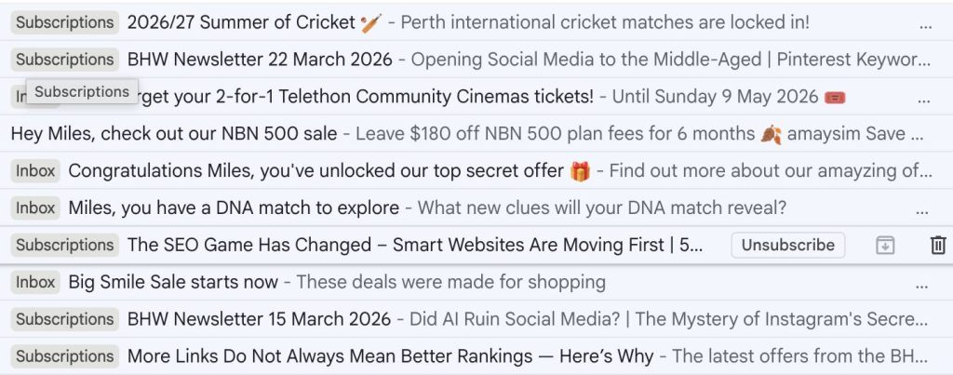Screen dimensions: 953x375
Task: Select Subscriptions tag on 15 March BHW Newsletter
Action: [64, 319]
